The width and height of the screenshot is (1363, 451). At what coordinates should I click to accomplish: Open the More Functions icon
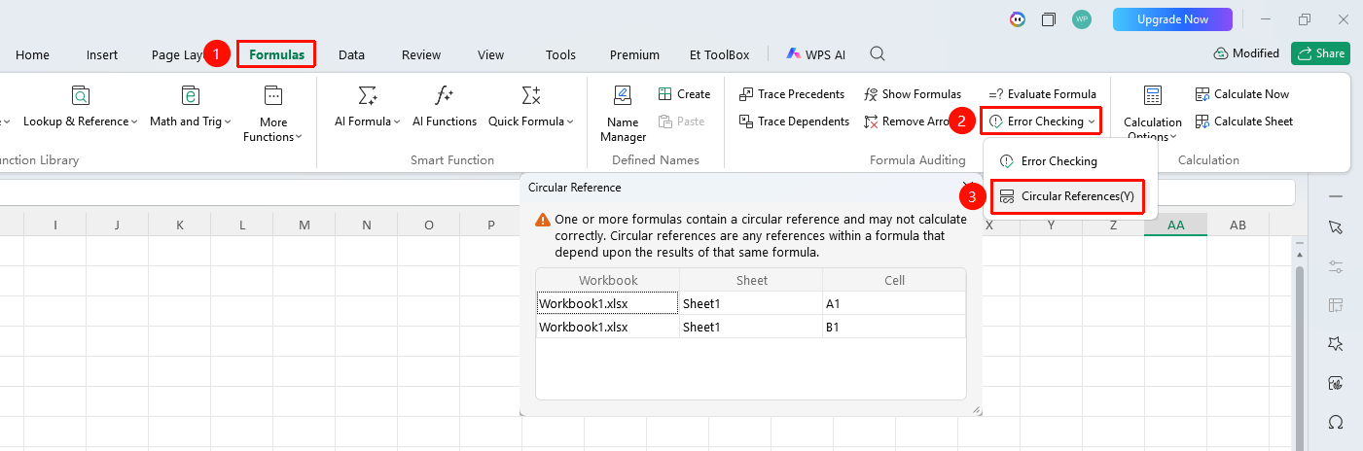(x=273, y=95)
